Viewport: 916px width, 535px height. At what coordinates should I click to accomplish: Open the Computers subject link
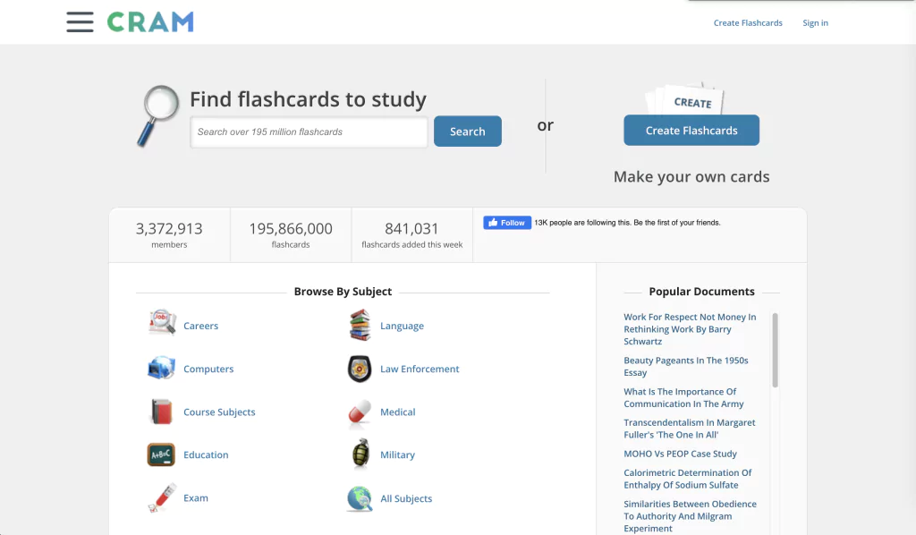pyautogui.click(x=208, y=369)
